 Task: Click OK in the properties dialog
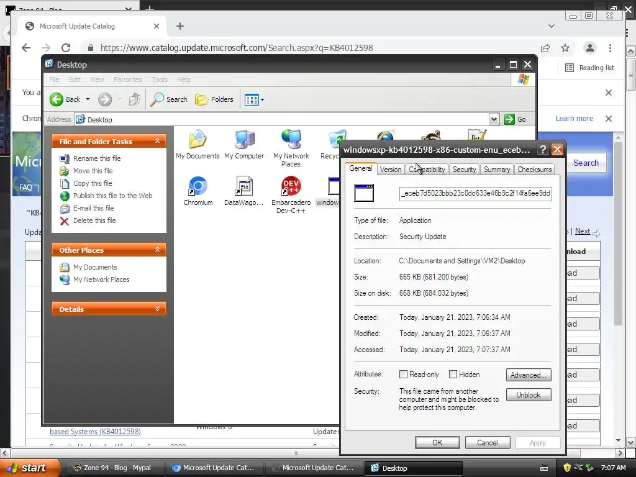(x=437, y=442)
